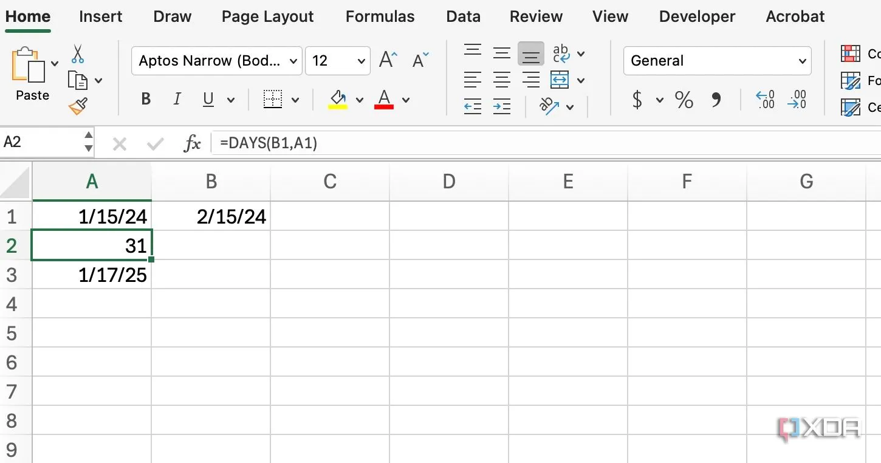Screen dimensions: 881x463
Task: Click the Comma Style icon
Action: coord(716,100)
